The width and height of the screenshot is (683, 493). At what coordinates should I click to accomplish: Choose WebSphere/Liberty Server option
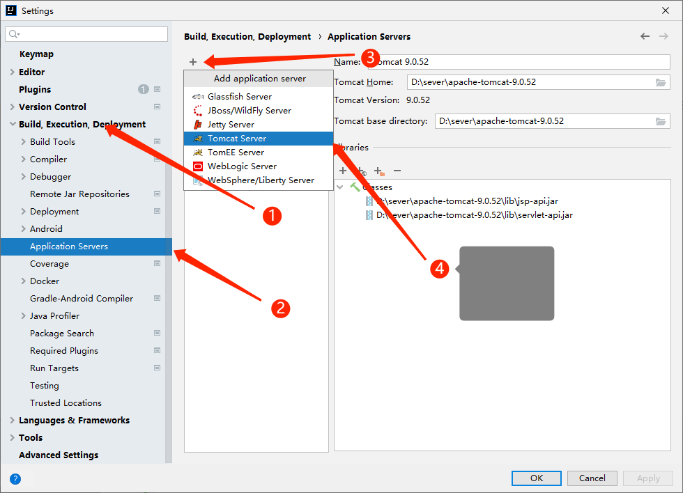click(x=259, y=180)
